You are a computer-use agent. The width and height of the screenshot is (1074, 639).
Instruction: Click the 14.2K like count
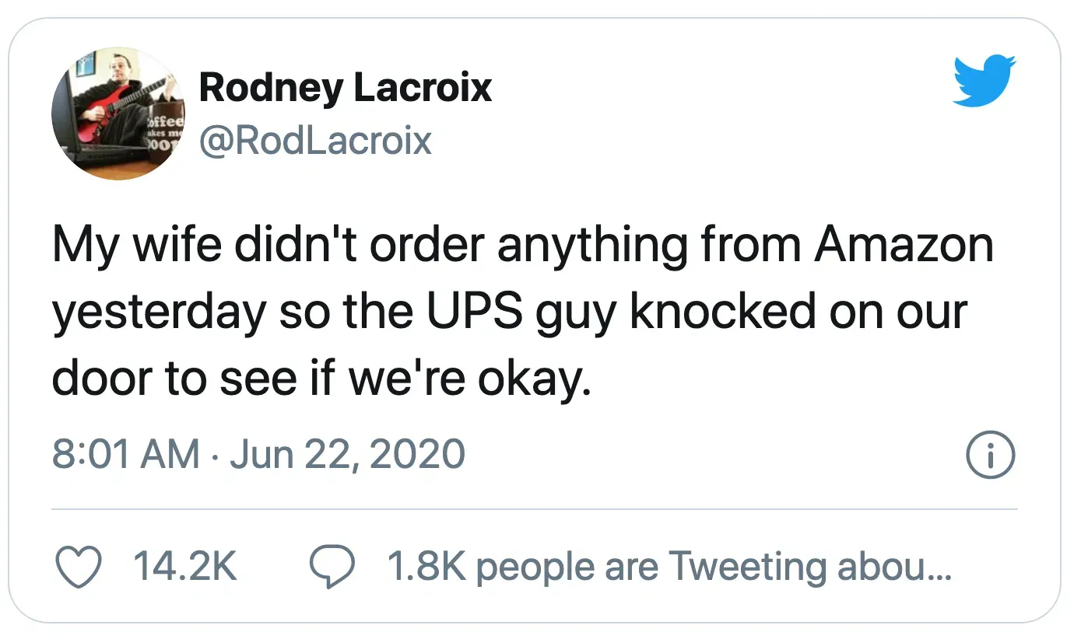click(x=184, y=567)
